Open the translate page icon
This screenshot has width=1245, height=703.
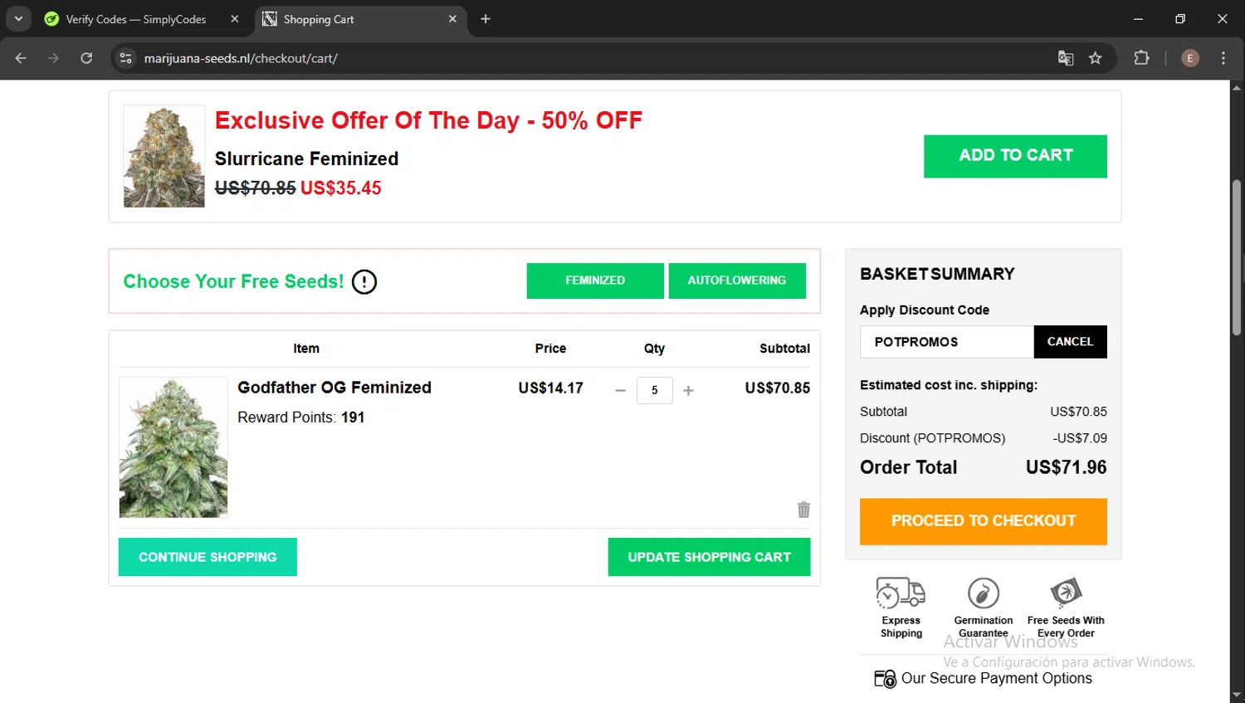point(1066,58)
